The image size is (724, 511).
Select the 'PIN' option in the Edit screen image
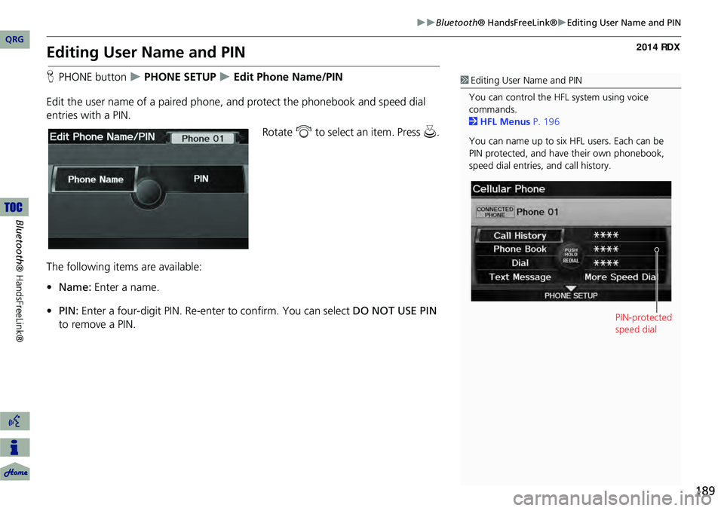(x=201, y=179)
